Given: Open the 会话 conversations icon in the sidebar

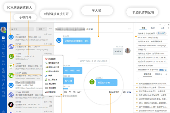Looking at the screenshot, I should click(3, 38).
